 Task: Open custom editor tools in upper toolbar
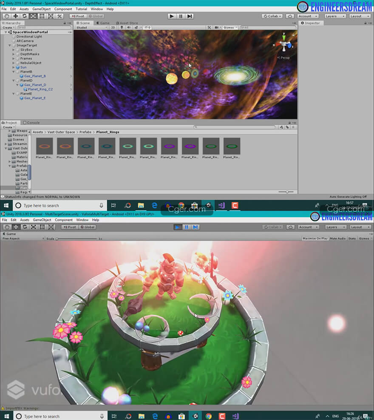pos(59,16)
